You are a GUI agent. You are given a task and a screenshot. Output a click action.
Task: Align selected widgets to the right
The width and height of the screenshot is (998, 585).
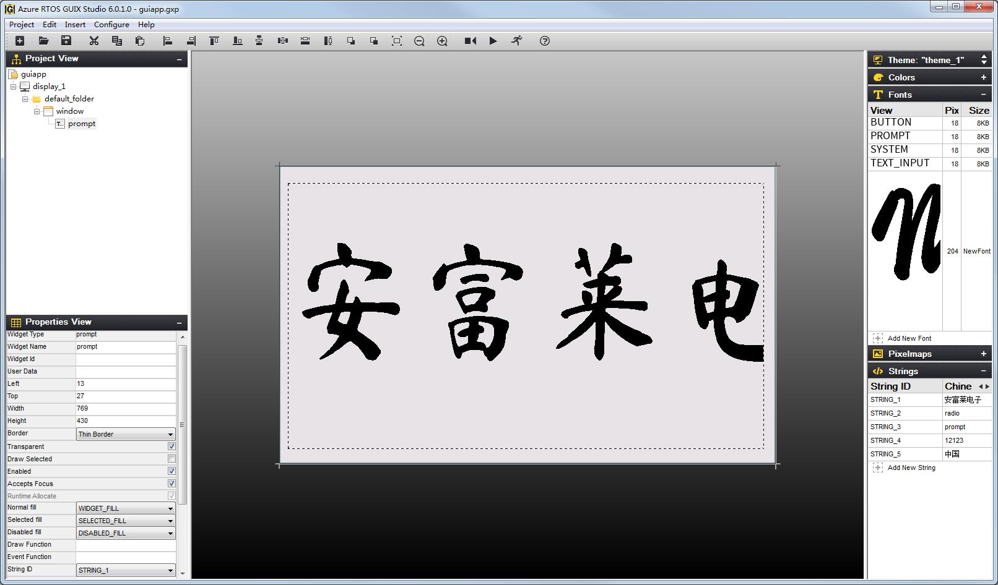[191, 41]
